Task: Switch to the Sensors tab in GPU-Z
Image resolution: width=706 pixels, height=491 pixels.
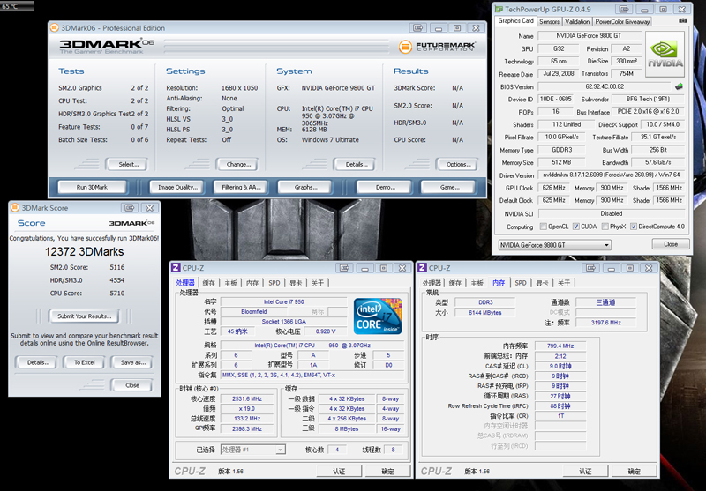Action: (549, 21)
